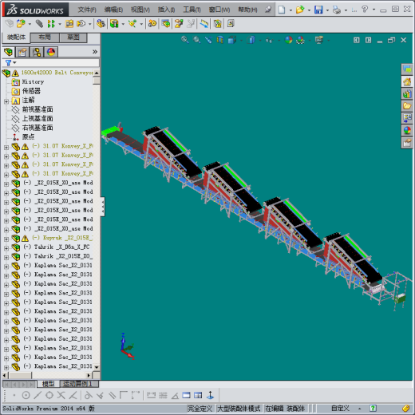
Task: Click the Save icon in title bar
Action: tap(318, 10)
